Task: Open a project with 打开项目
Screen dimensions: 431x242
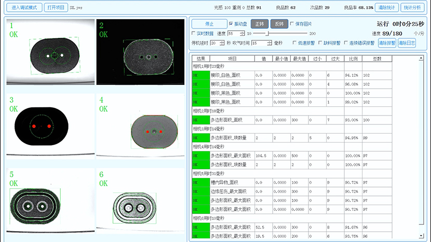Action: point(56,8)
